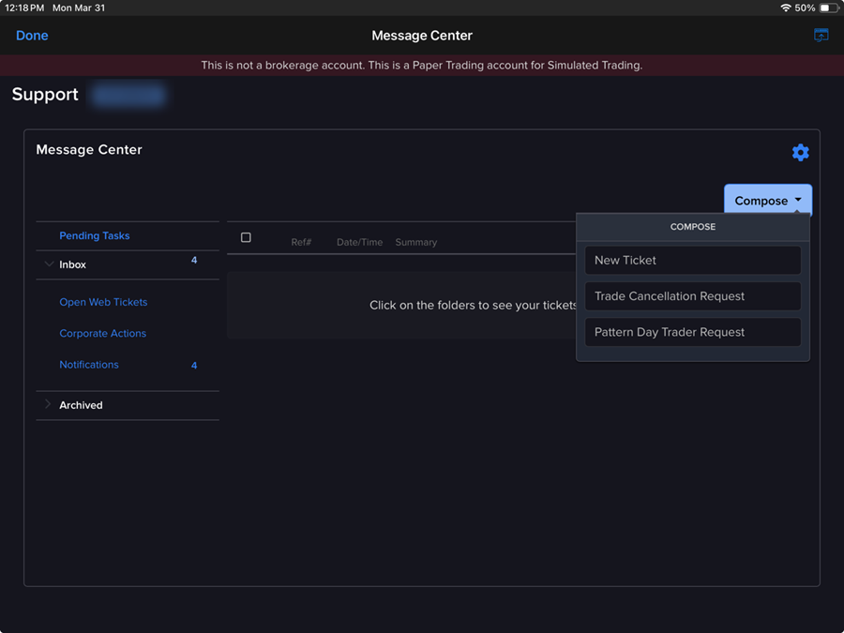Select Pattern Day Trader Request option
844x633 pixels.
point(693,332)
